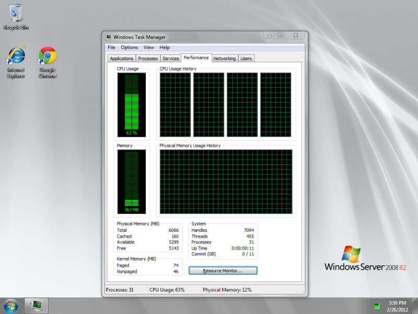Click the taskbar clock and date
This screenshot has width=418, height=314.
click(398, 306)
